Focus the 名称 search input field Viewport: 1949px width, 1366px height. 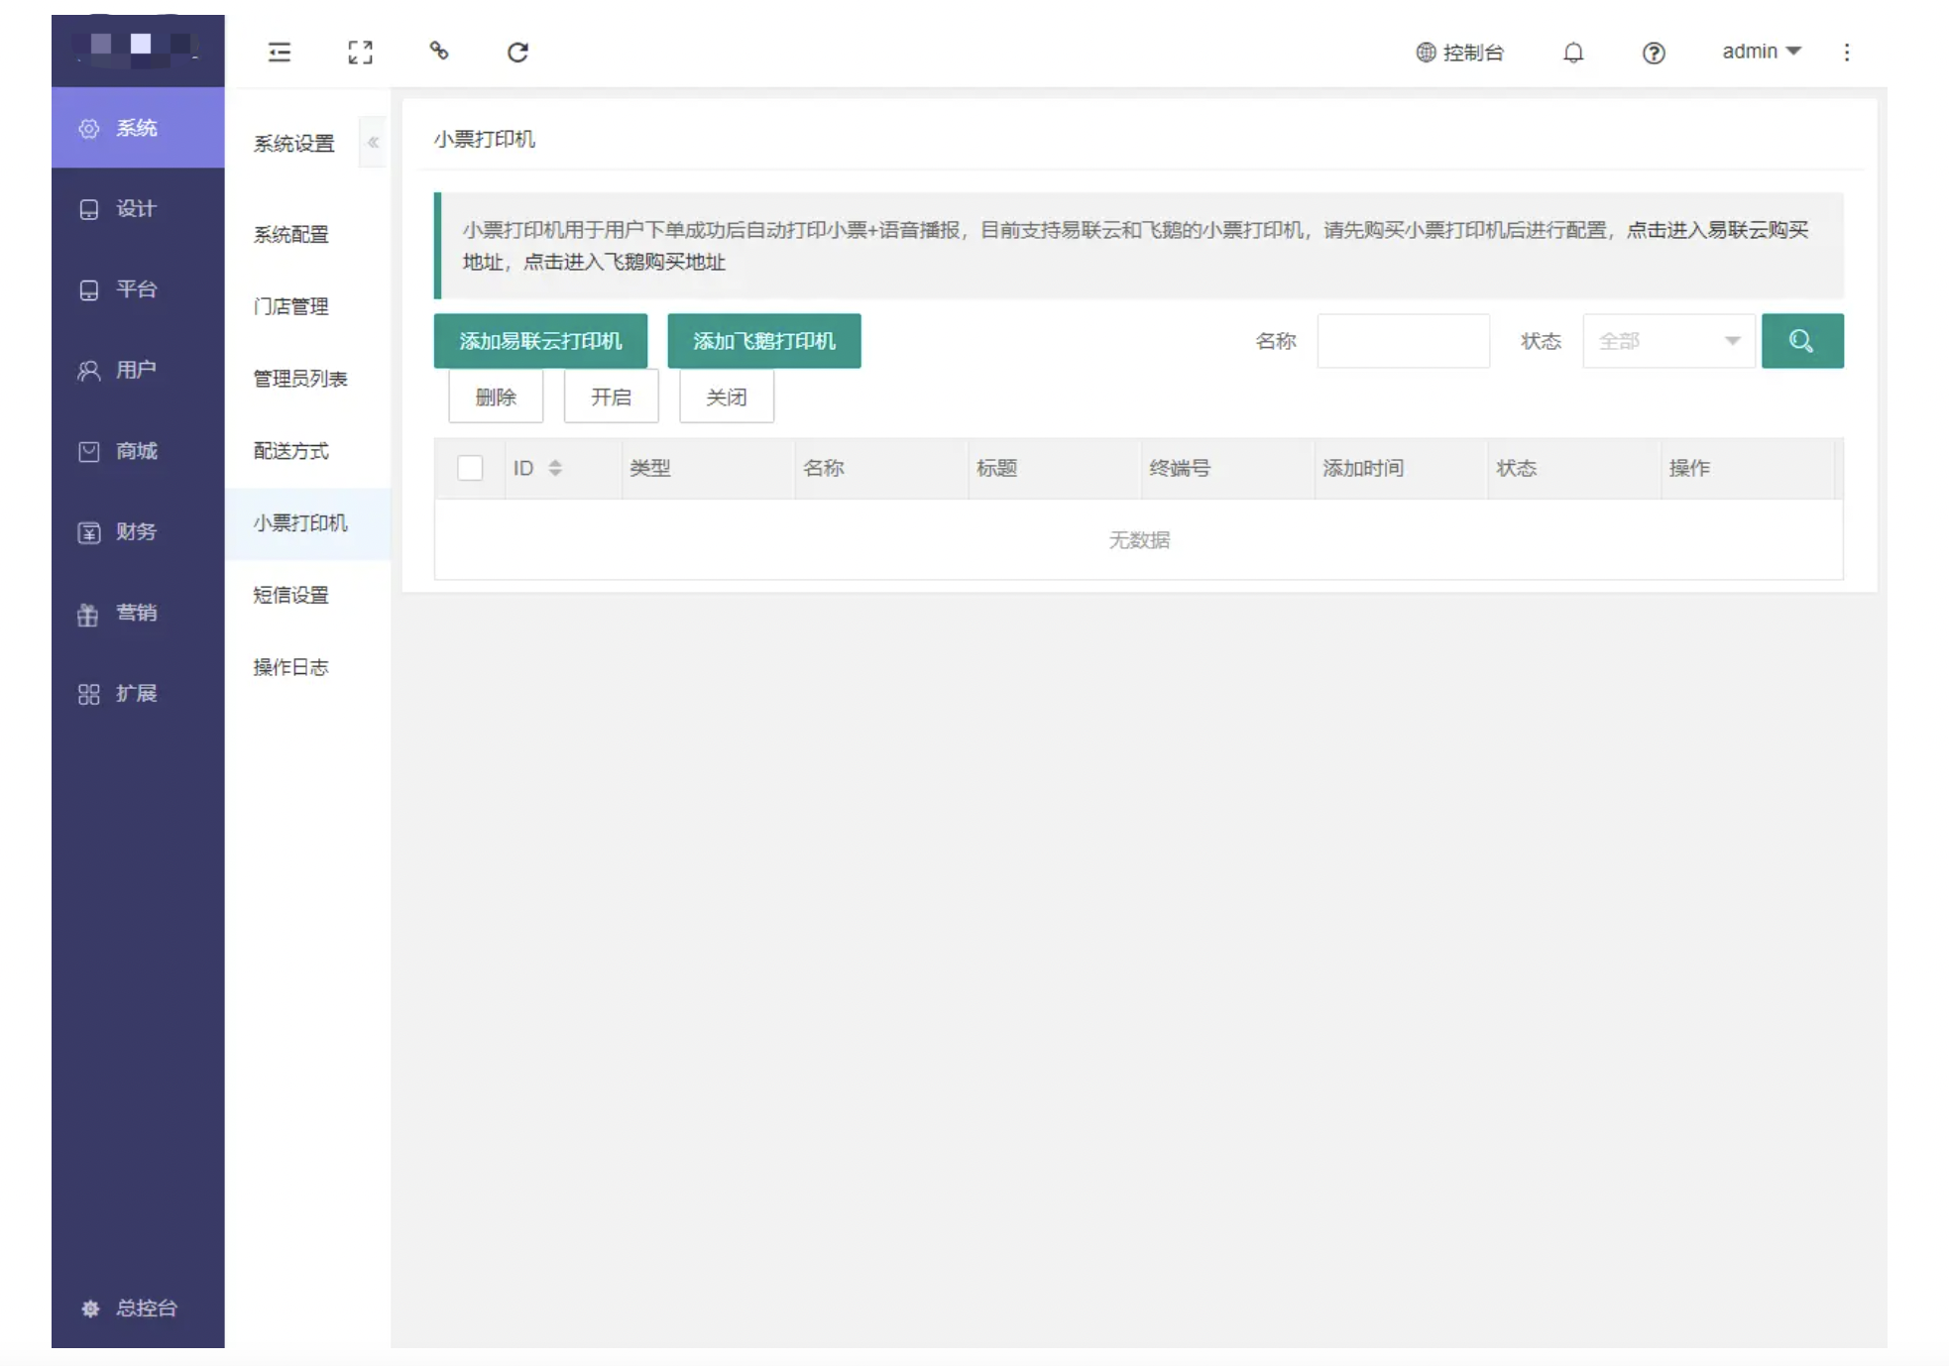click(x=1403, y=341)
